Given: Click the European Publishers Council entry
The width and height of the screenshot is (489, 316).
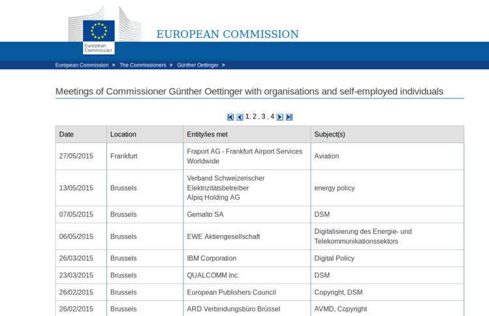Looking at the screenshot, I should 231,292.
